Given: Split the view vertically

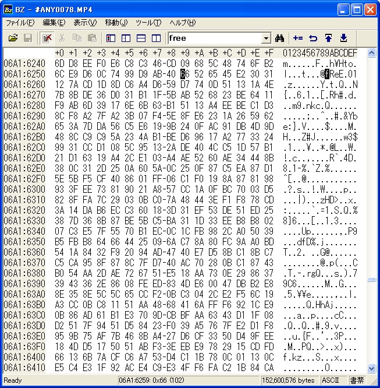Looking at the screenshot, I should pos(156,38).
